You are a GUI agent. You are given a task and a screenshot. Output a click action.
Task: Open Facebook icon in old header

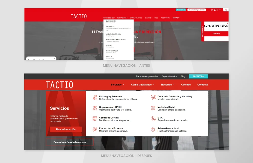[x=220, y=10]
